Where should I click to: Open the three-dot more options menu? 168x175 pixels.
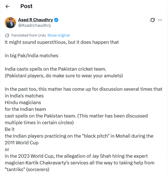(x=160, y=20)
